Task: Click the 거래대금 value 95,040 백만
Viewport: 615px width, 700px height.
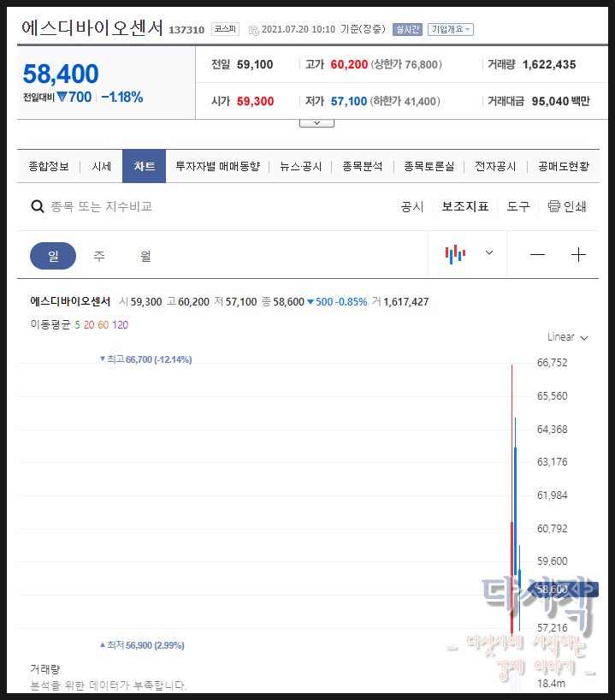Action: (x=560, y=101)
